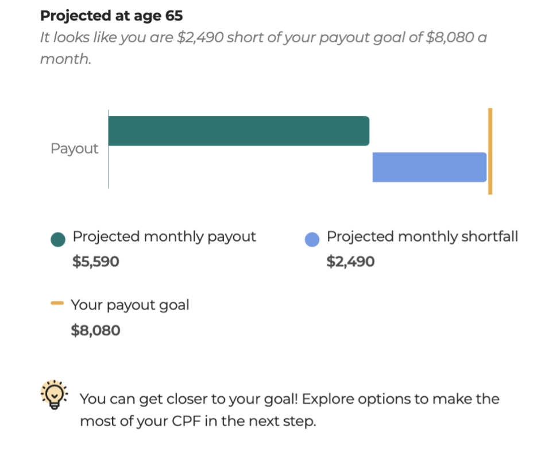Select the blue shortfall bar

430,167
